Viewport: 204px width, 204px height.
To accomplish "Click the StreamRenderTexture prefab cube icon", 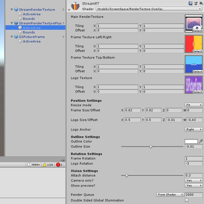I will [16, 10].
